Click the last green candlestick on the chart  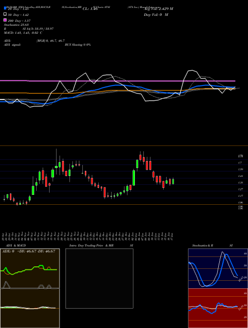tap(173, 181)
